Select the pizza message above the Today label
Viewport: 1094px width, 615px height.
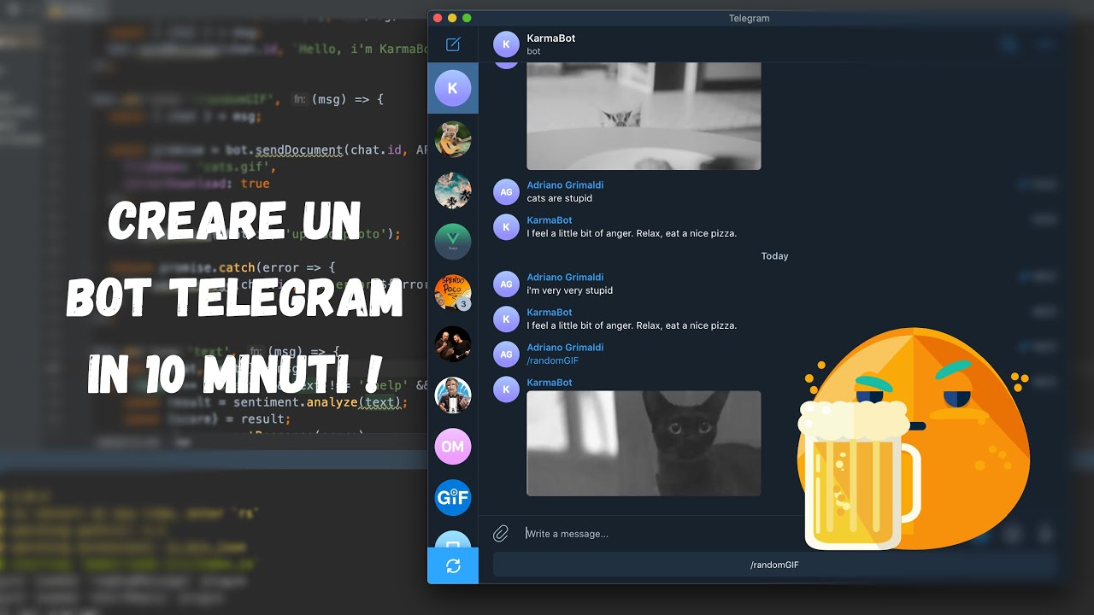point(632,233)
